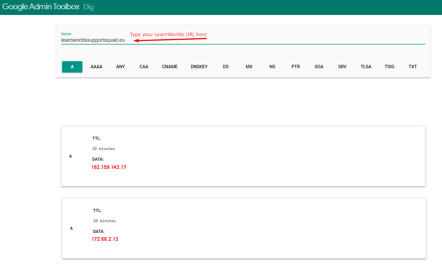Click the A label in the 172.66.2.13 card
Viewport: 442px width, 267px height.
71,228
